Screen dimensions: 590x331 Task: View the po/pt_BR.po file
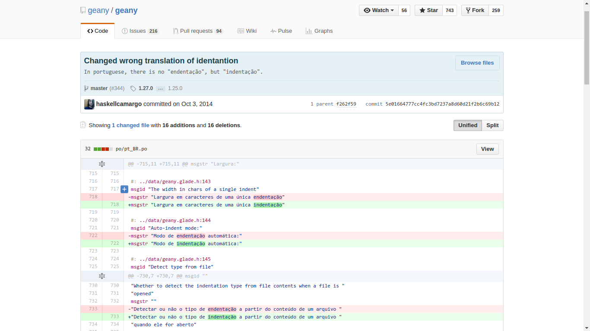pos(488,149)
